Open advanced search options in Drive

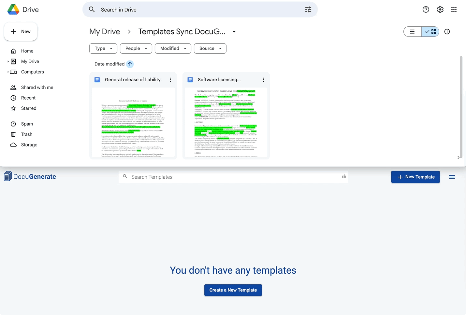click(x=308, y=9)
